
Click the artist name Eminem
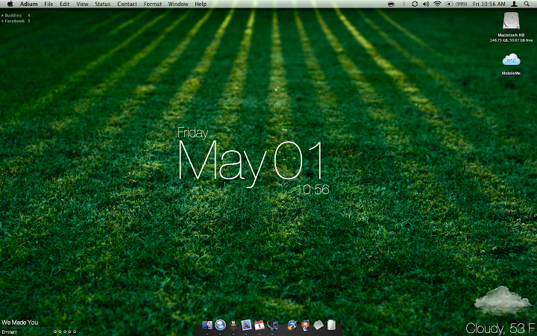click(9, 332)
